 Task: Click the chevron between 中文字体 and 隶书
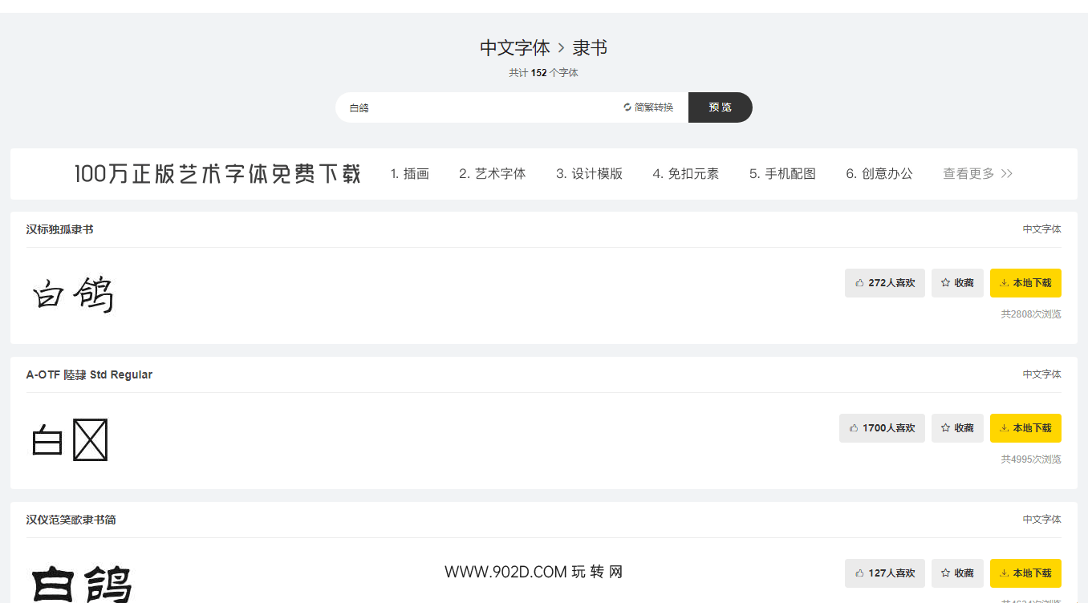562,48
